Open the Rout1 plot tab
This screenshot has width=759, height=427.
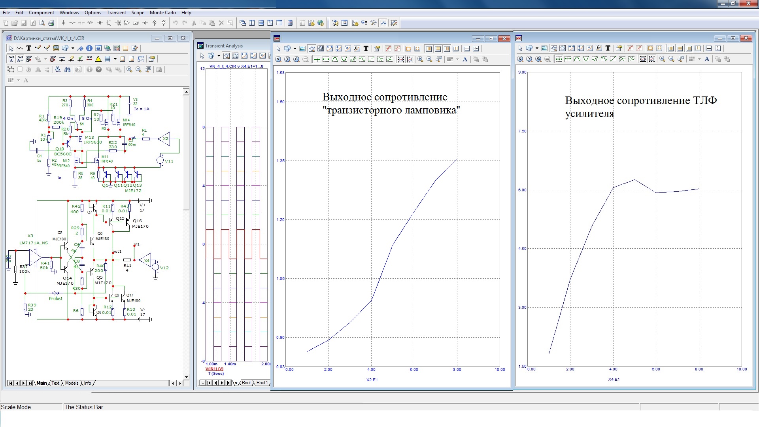(261, 383)
